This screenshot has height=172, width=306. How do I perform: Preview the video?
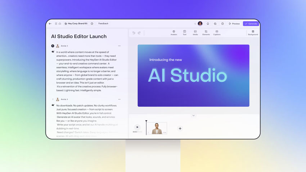234,24
